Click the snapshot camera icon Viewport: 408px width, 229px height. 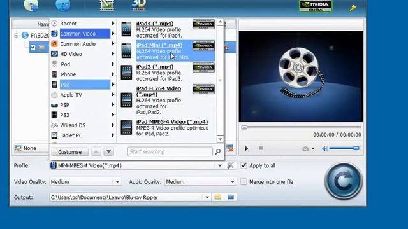(x=305, y=148)
